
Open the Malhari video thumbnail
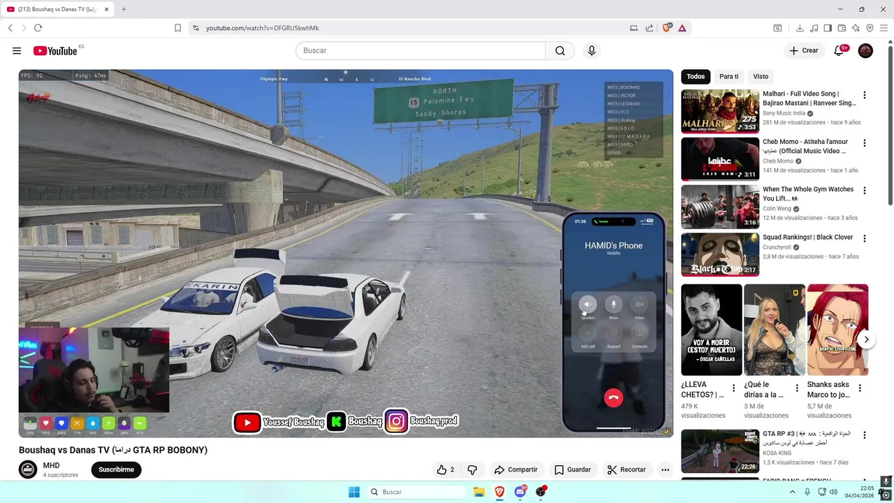720,110
